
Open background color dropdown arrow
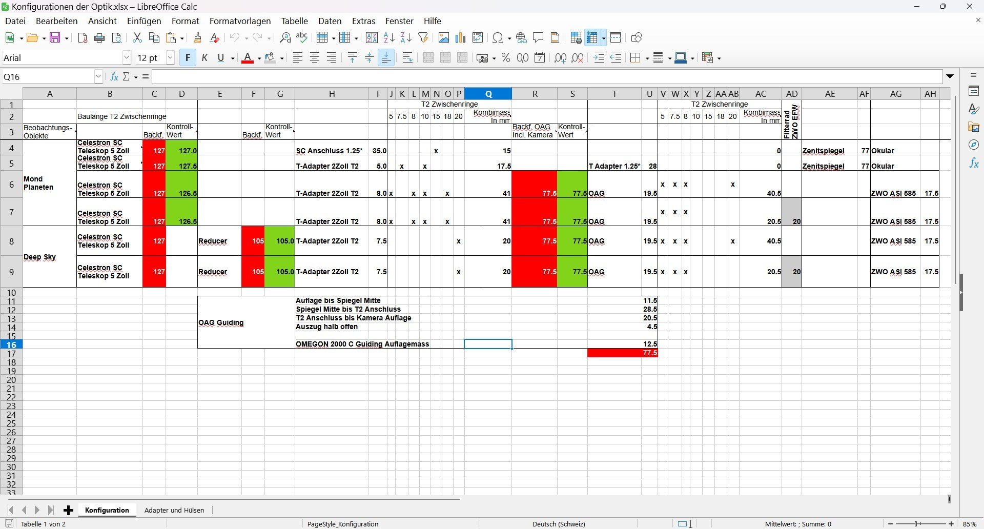pyautogui.click(x=282, y=58)
